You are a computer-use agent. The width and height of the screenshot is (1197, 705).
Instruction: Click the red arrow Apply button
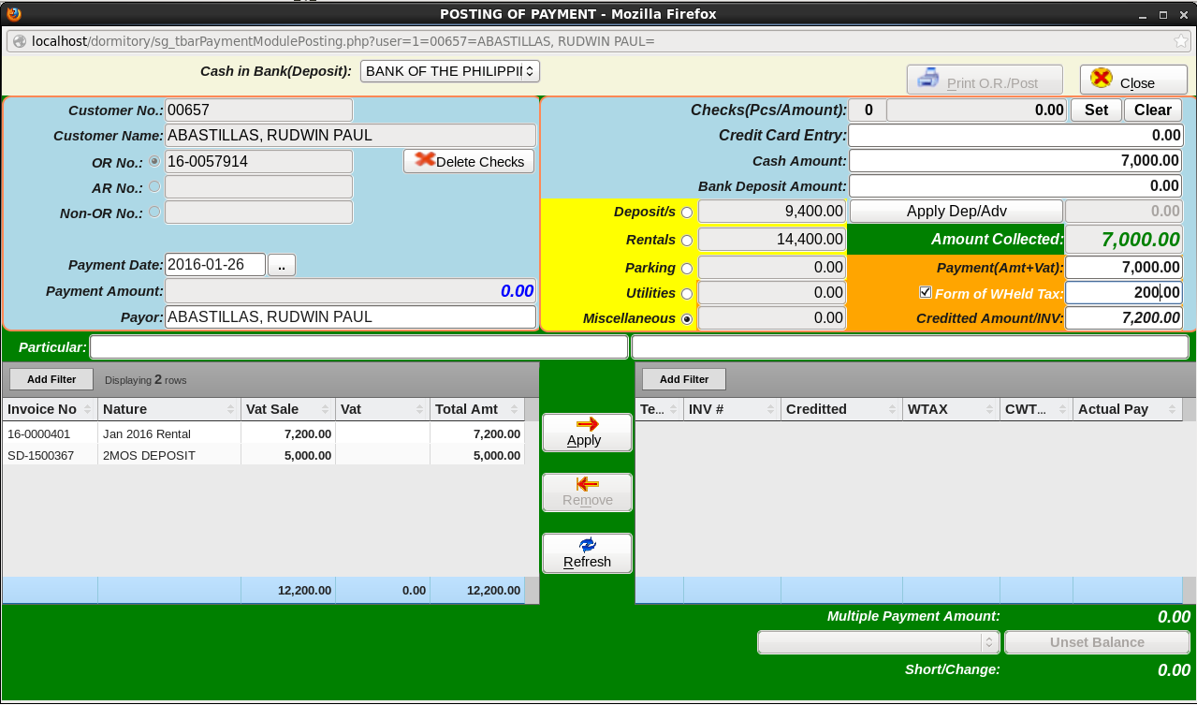(587, 433)
